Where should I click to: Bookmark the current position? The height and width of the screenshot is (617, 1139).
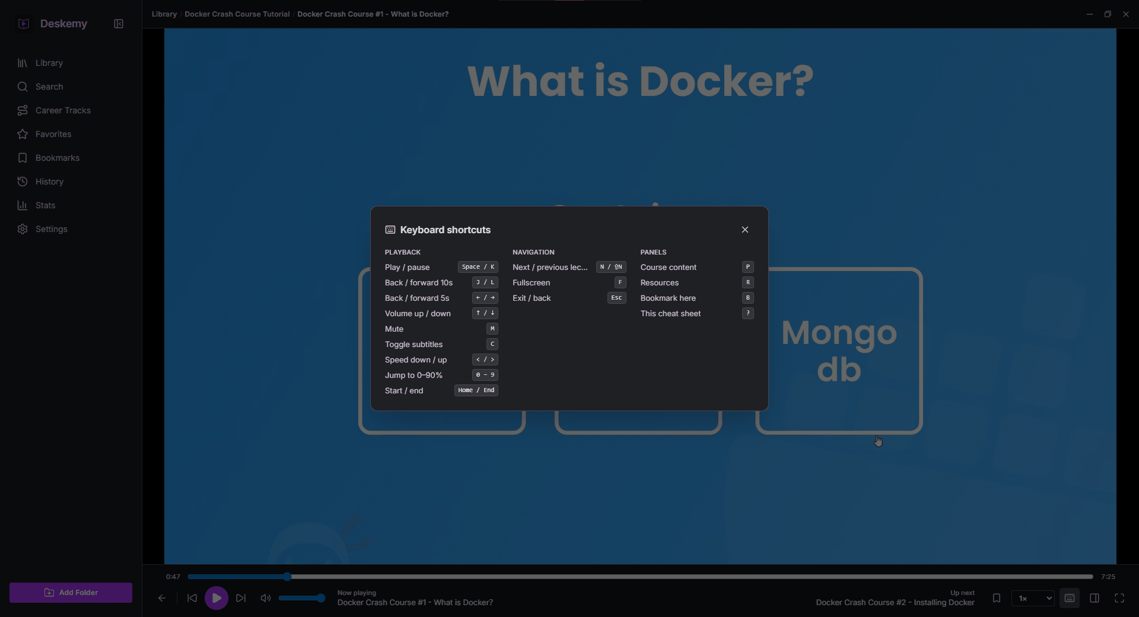click(x=997, y=598)
